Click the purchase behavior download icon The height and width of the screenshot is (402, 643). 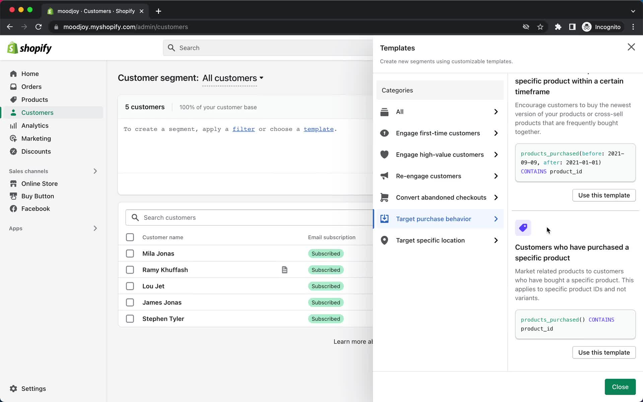pos(384,219)
